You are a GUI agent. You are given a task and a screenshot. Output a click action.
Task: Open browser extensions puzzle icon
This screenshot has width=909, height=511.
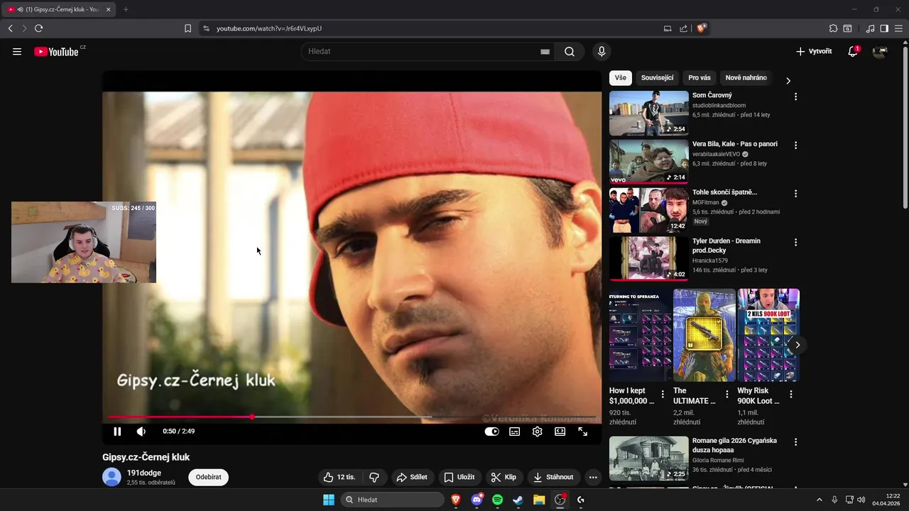833,28
